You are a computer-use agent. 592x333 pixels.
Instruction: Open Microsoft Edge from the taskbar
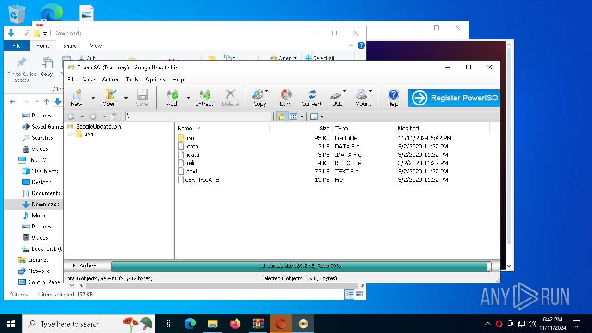(190, 324)
